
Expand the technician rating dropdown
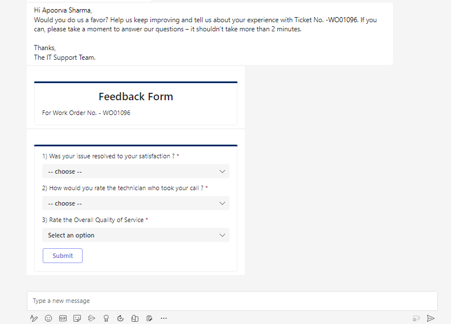(x=136, y=203)
